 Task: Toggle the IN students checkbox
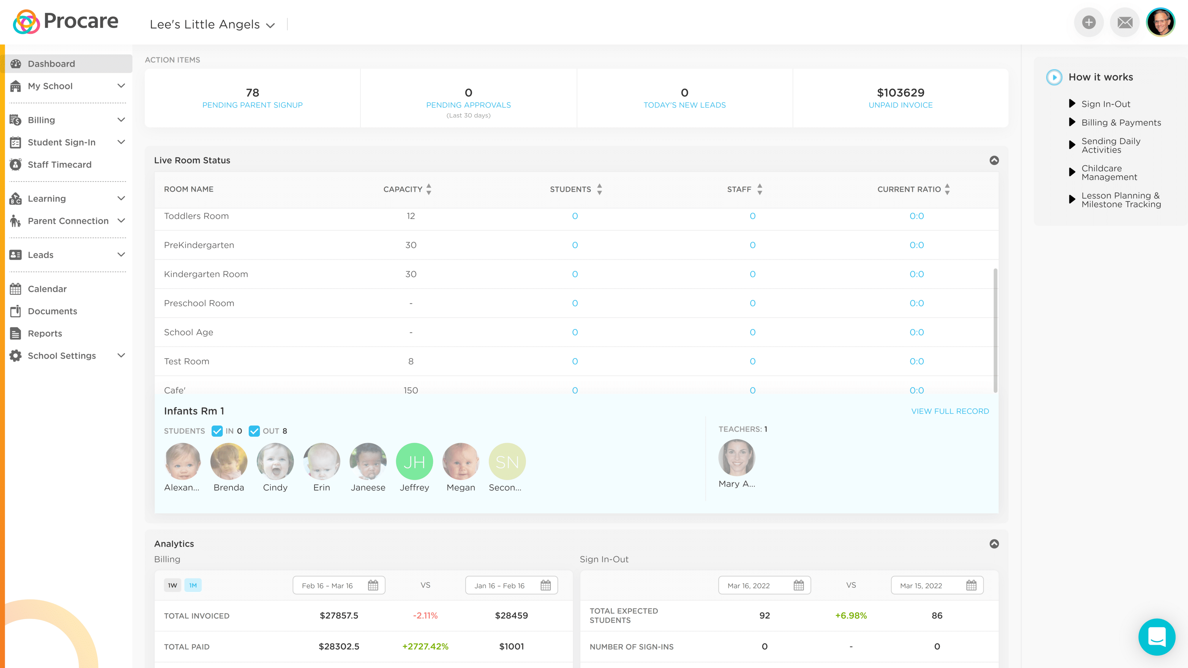point(217,431)
